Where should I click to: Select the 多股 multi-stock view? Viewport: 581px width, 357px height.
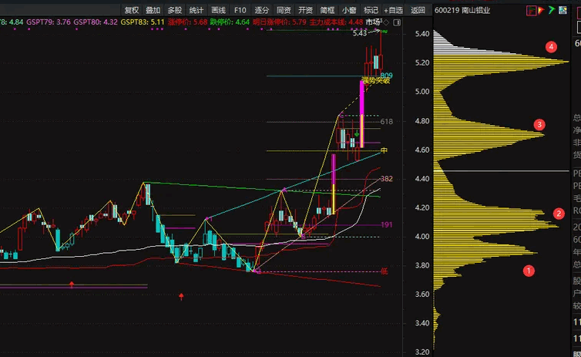175,10
